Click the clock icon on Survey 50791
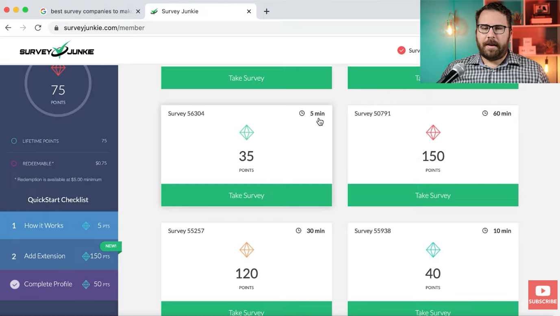This screenshot has width=560, height=316. (485, 113)
